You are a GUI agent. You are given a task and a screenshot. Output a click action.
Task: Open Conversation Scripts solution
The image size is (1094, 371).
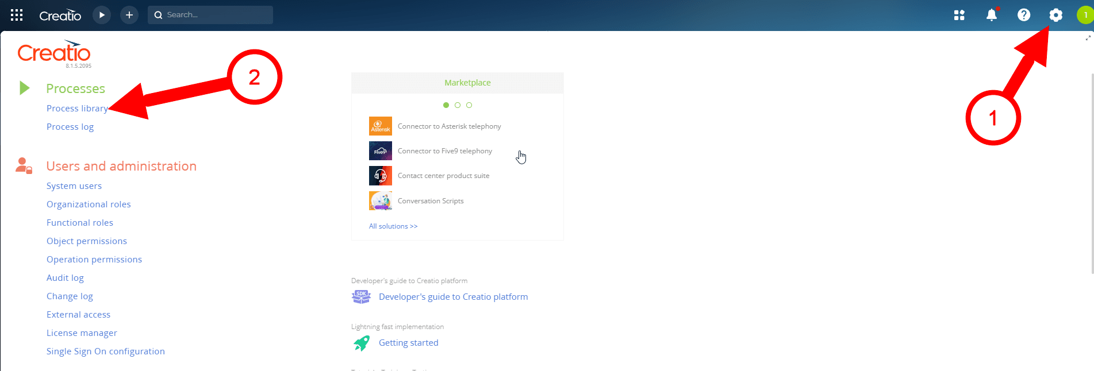click(431, 201)
